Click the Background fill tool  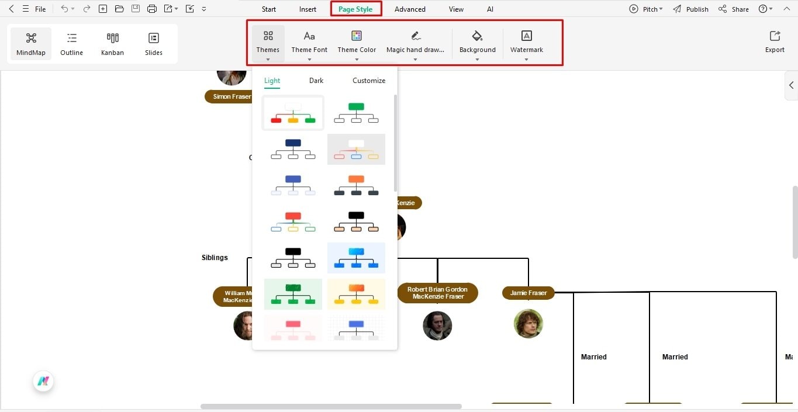coord(477,43)
